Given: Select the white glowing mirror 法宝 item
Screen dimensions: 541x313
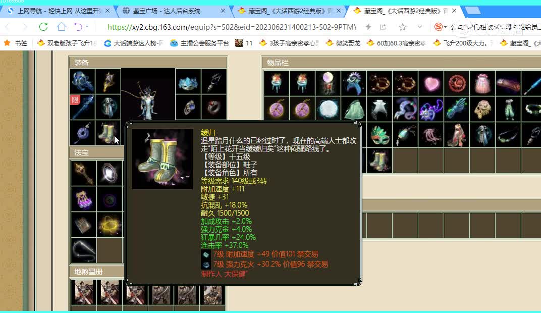Looking at the screenshot, I should (110, 173).
